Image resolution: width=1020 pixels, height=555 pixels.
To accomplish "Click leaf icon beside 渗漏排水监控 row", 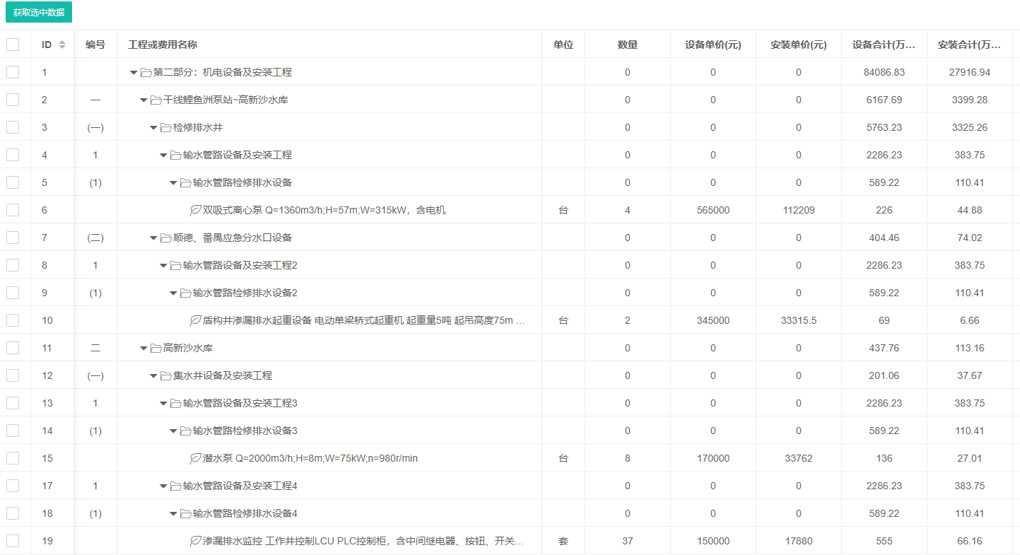I will click(196, 541).
